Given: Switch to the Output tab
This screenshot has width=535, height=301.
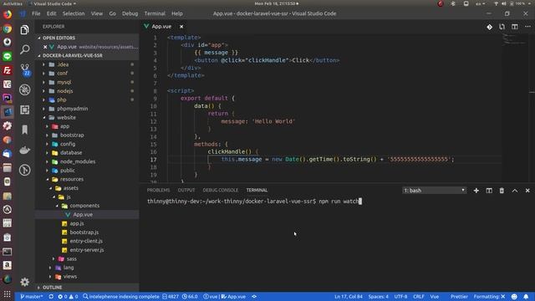Looking at the screenshot, I should click(186, 190).
